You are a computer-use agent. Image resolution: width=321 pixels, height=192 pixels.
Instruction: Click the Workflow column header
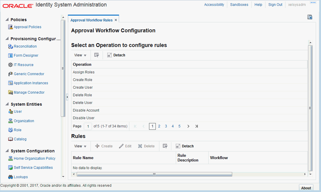(258, 158)
